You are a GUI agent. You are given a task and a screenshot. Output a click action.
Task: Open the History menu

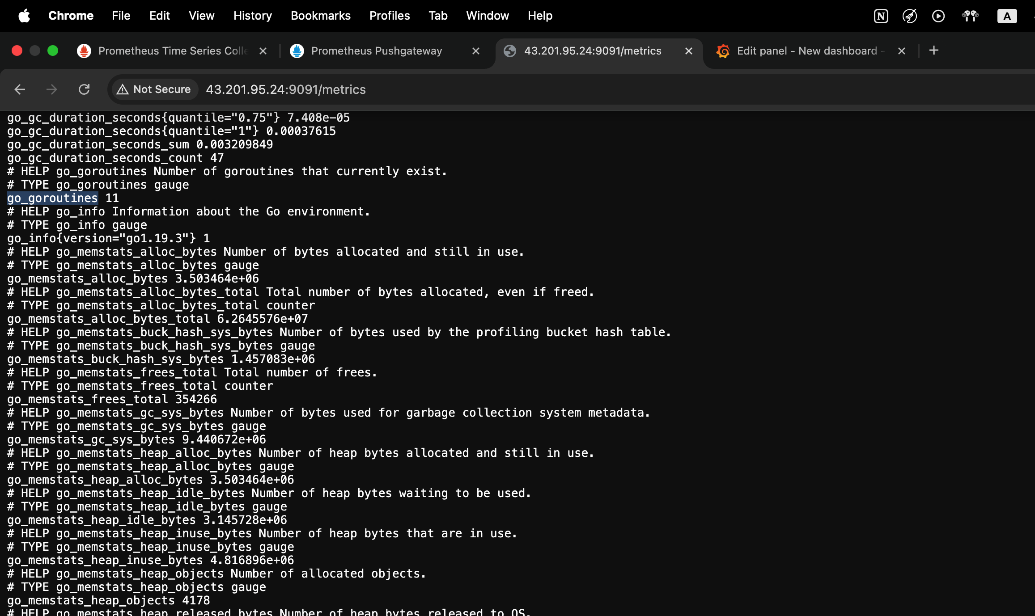click(252, 16)
